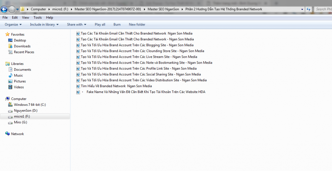
Task: Click the Miro (G:) drive icon
Action: (x=10, y=122)
